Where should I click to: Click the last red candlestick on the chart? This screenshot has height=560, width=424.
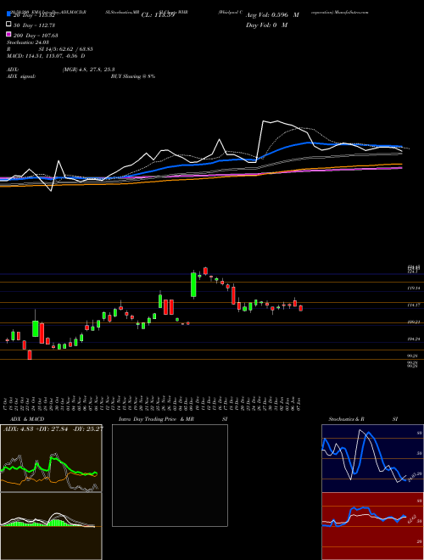(301, 308)
